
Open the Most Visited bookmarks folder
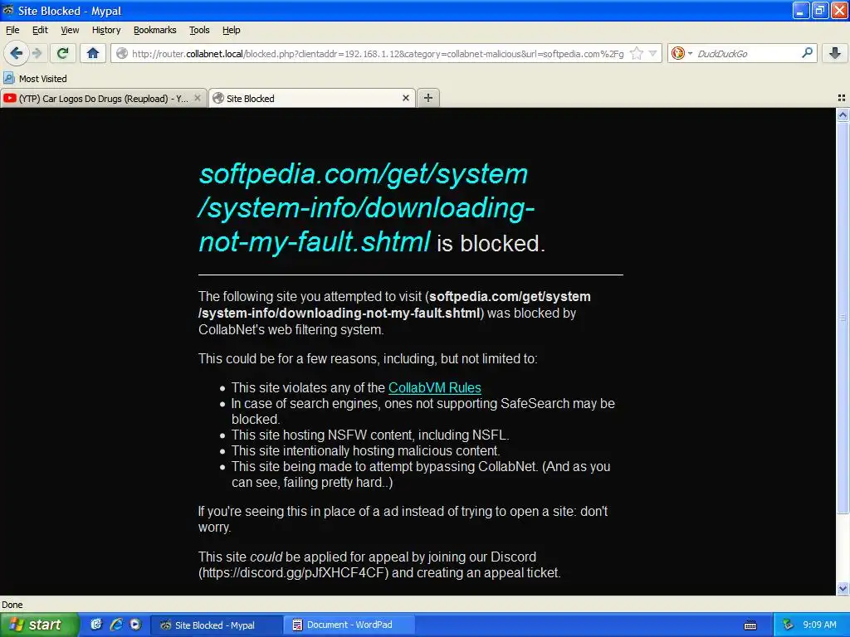pos(35,79)
